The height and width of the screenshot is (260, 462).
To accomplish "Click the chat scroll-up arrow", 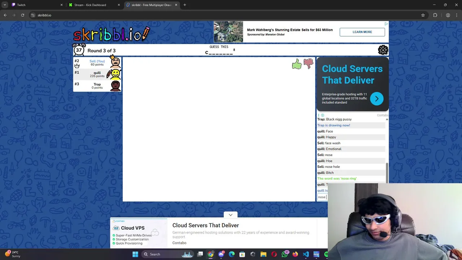I will [x=387, y=119].
